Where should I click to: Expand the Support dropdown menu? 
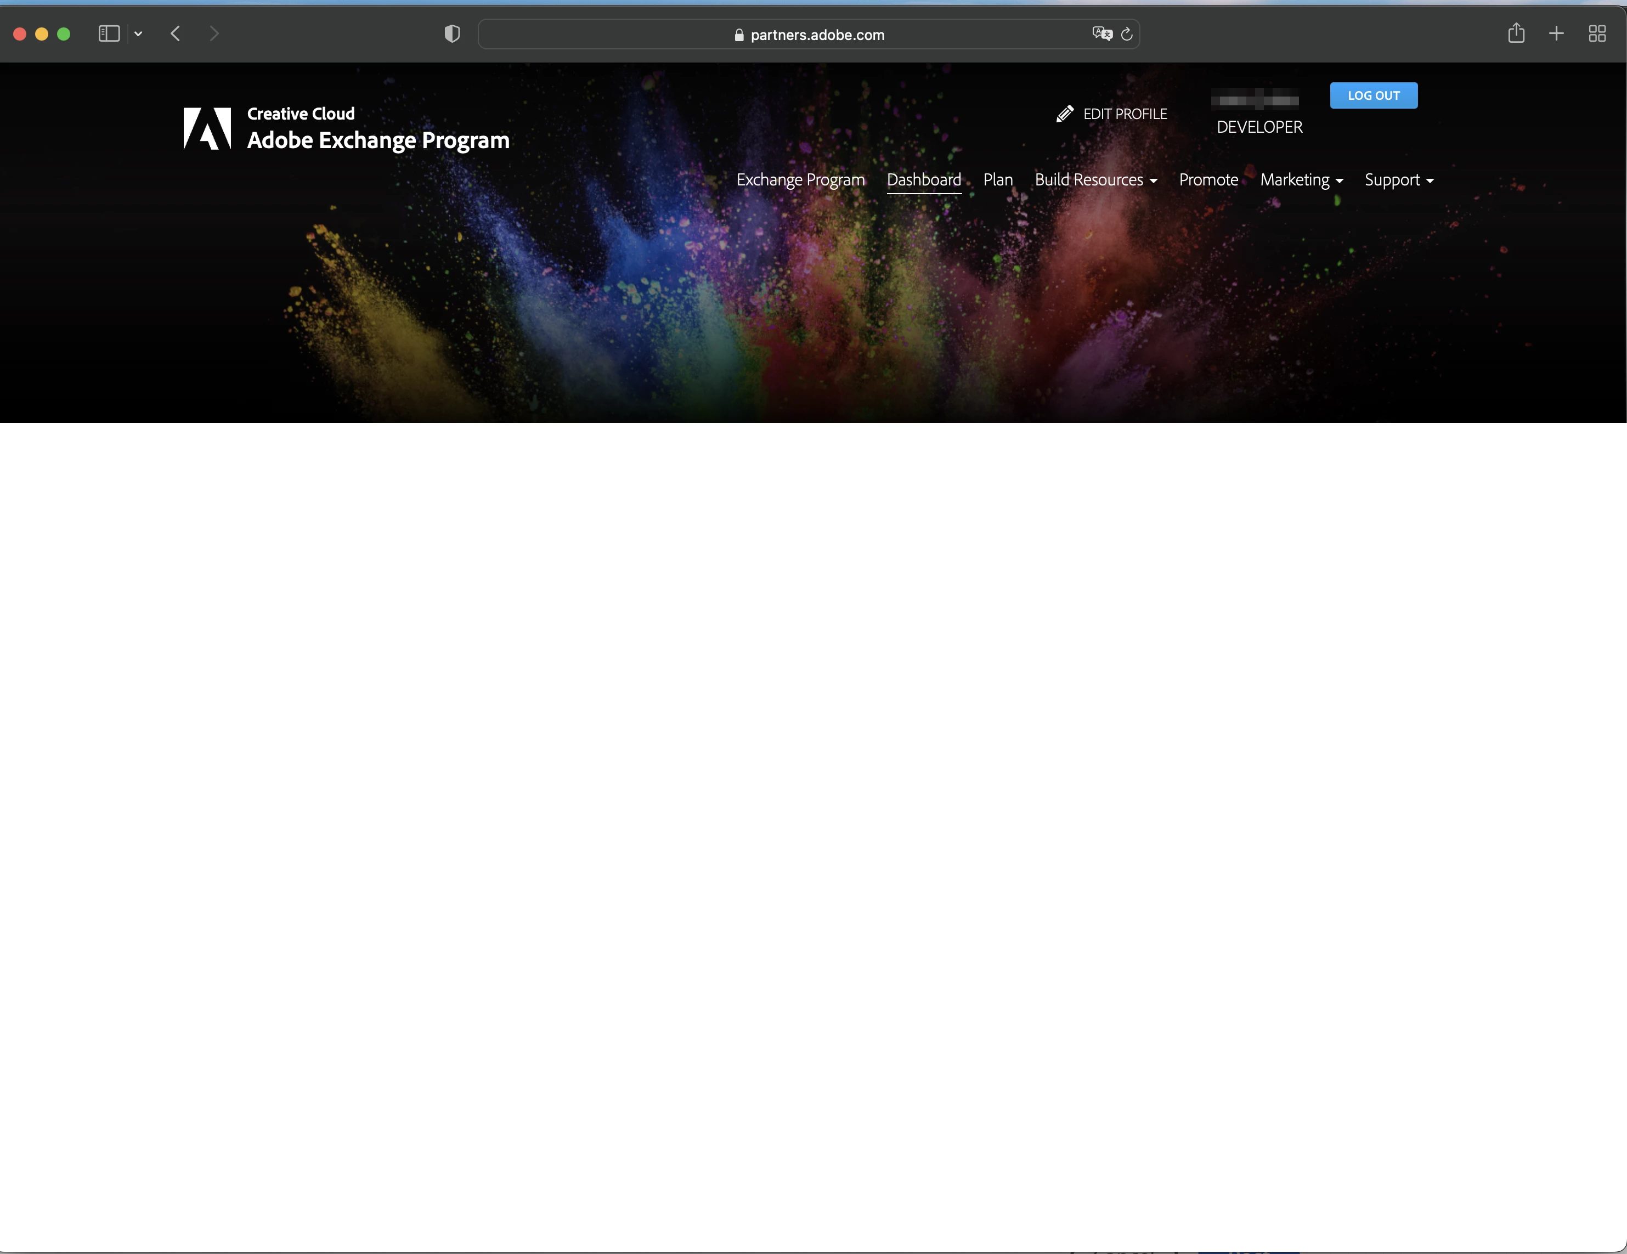coord(1398,179)
